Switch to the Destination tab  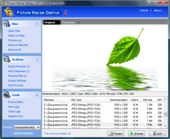tap(69, 23)
